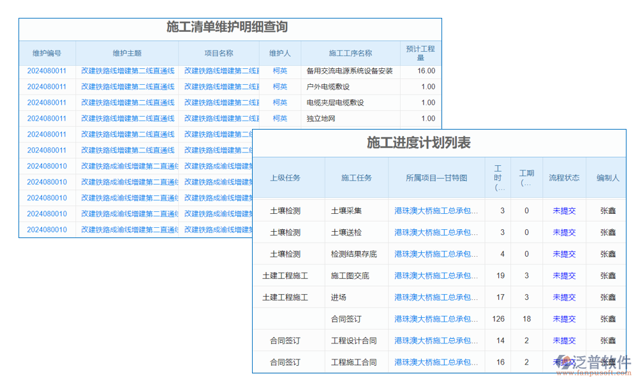638x383 pixels.
Task: Click the 泛普软件 logo icon
Action: coord(564,361)
